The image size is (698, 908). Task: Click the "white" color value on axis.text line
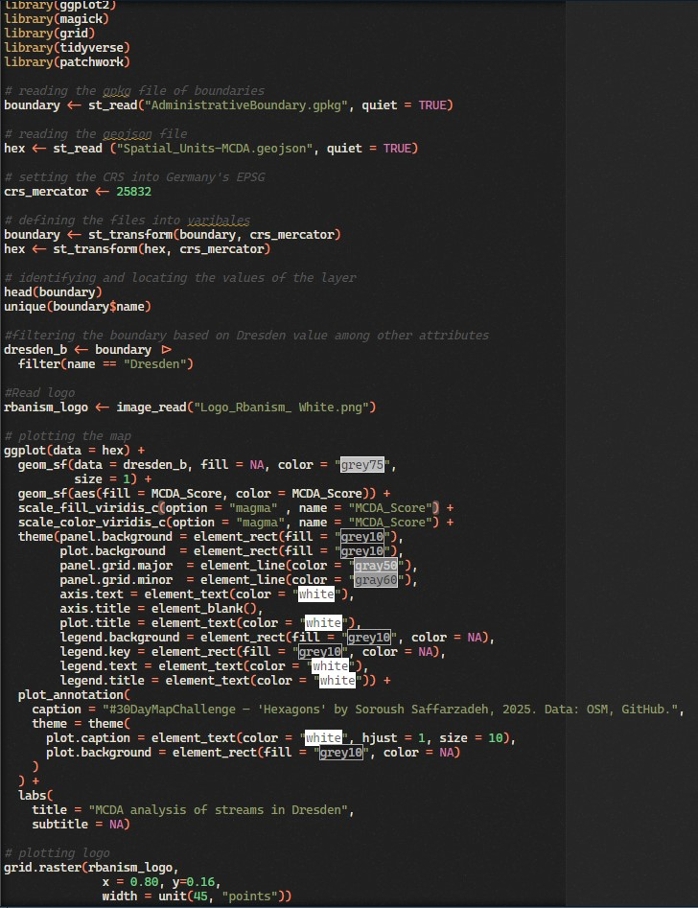pyautogui.click(x=315, y=594)
